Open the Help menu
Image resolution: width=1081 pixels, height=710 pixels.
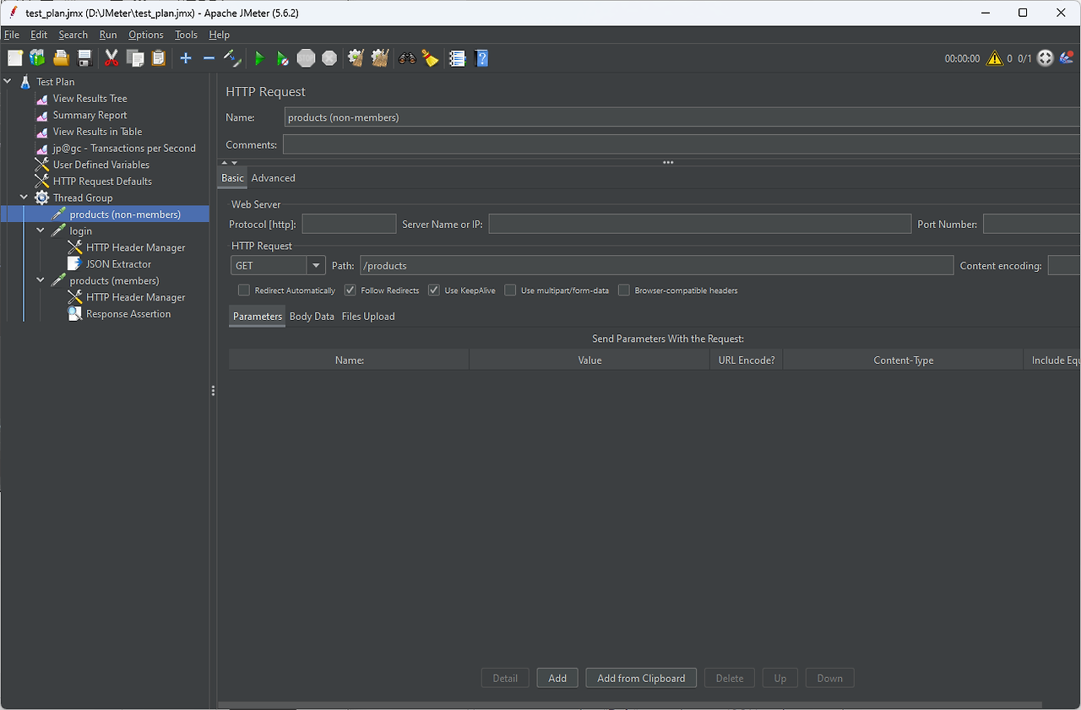(x=220, y=35)
